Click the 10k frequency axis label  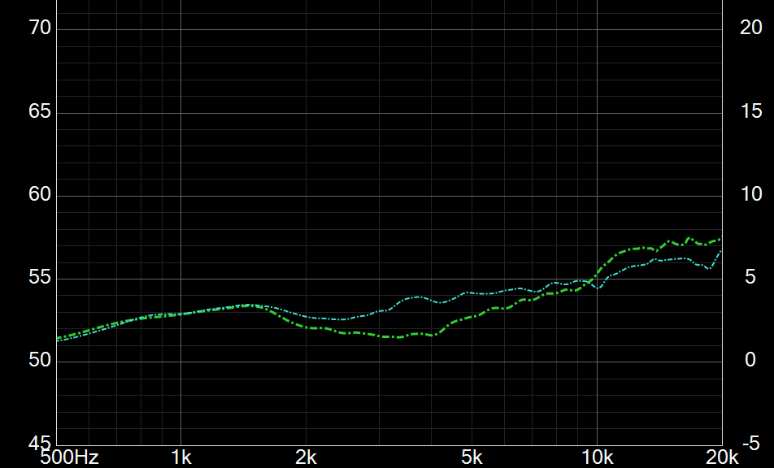[598, 457]
